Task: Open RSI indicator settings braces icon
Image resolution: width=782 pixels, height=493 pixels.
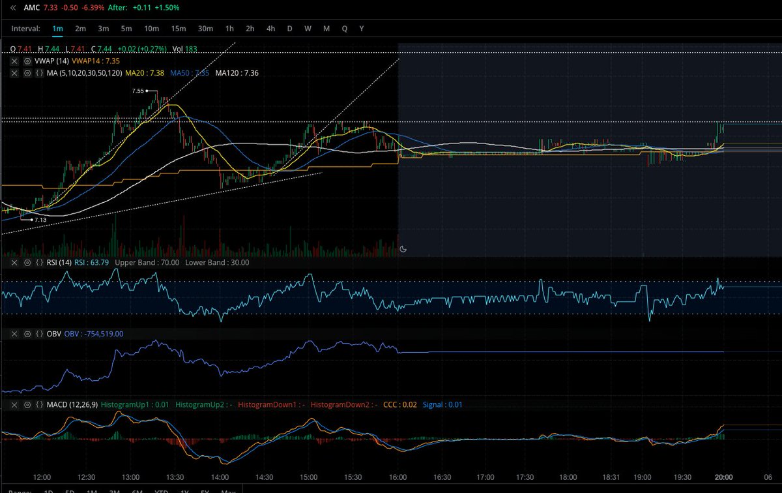Action: [40, 262]
